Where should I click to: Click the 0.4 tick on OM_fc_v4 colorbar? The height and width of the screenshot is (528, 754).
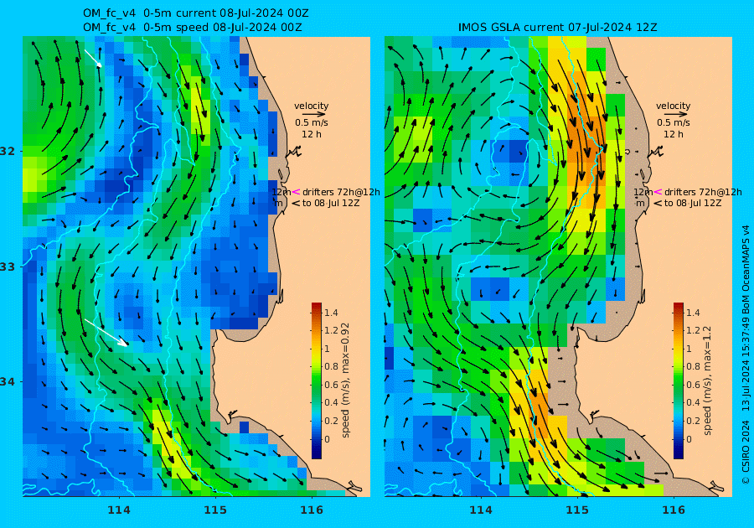coord(331,402)
